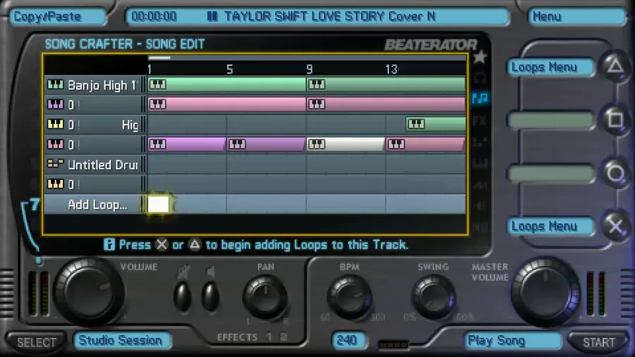Click the crossed-out speaker mute icon above the switches
Viewport: 635px width, 357px height.
tap(183, 272)
